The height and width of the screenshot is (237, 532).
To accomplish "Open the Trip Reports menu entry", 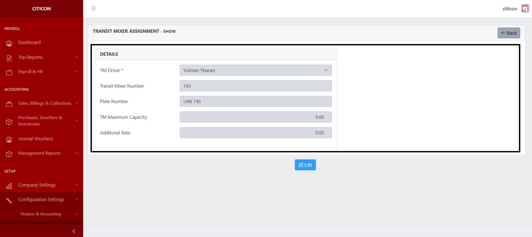I will click(30, 57).
